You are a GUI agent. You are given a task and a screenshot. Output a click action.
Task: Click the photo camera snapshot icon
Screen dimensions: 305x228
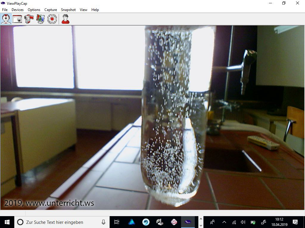coord(17,19)
